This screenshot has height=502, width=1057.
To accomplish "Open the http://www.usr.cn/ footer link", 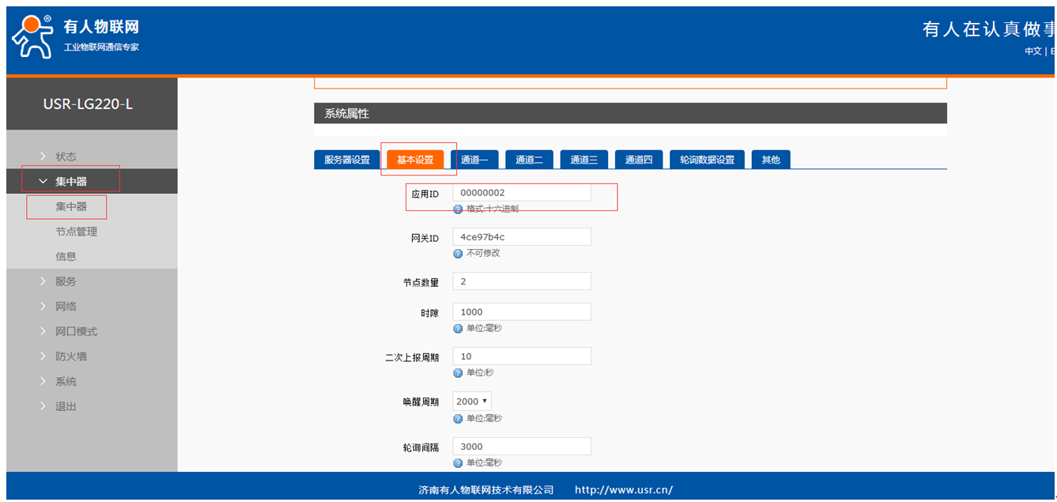I will pos(623,490).
